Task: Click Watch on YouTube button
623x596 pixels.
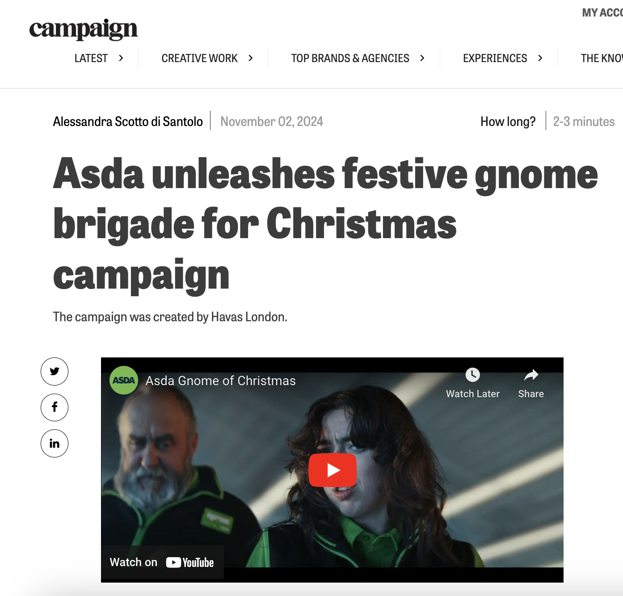Action: (162, 562)
